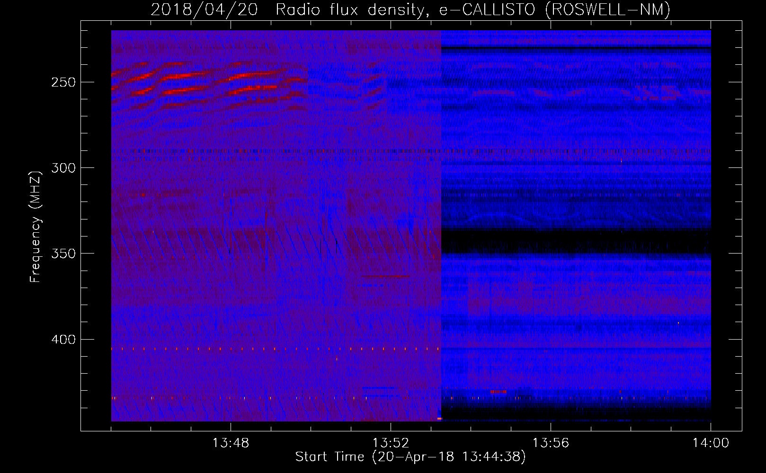Select the '250' frequency axis label
766x473 pixels.
coord(63,82)
